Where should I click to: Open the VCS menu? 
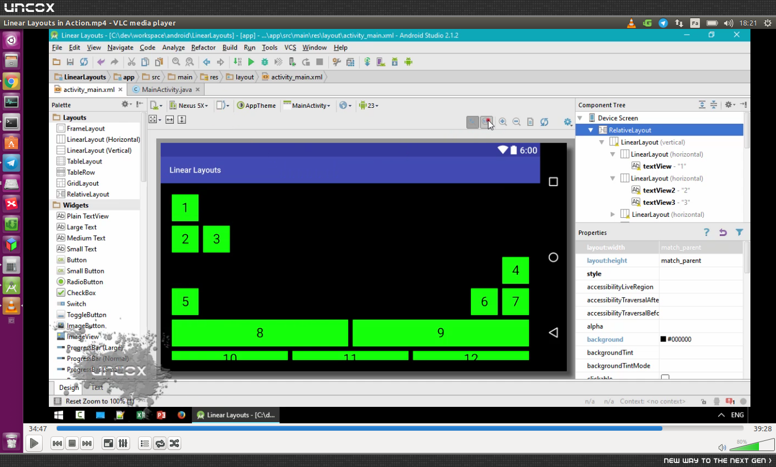(x=290, y=48)
